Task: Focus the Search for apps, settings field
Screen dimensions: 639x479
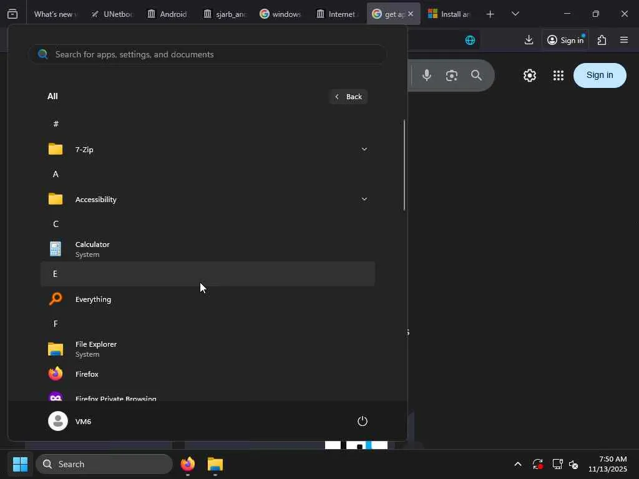Action: tap(207, 54)
